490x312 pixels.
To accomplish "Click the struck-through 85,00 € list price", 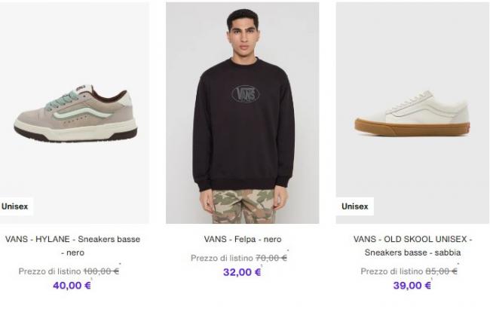I will pyautogui.click(x=441, y=271).
